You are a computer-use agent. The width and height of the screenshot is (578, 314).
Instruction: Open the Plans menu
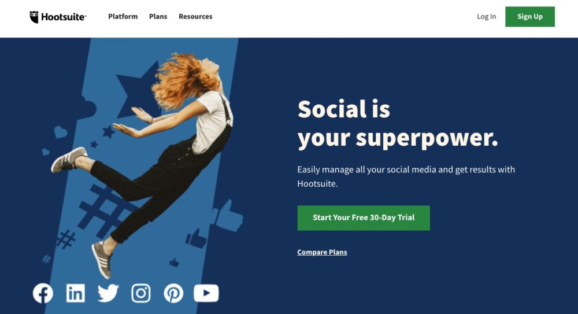point(158,17)
